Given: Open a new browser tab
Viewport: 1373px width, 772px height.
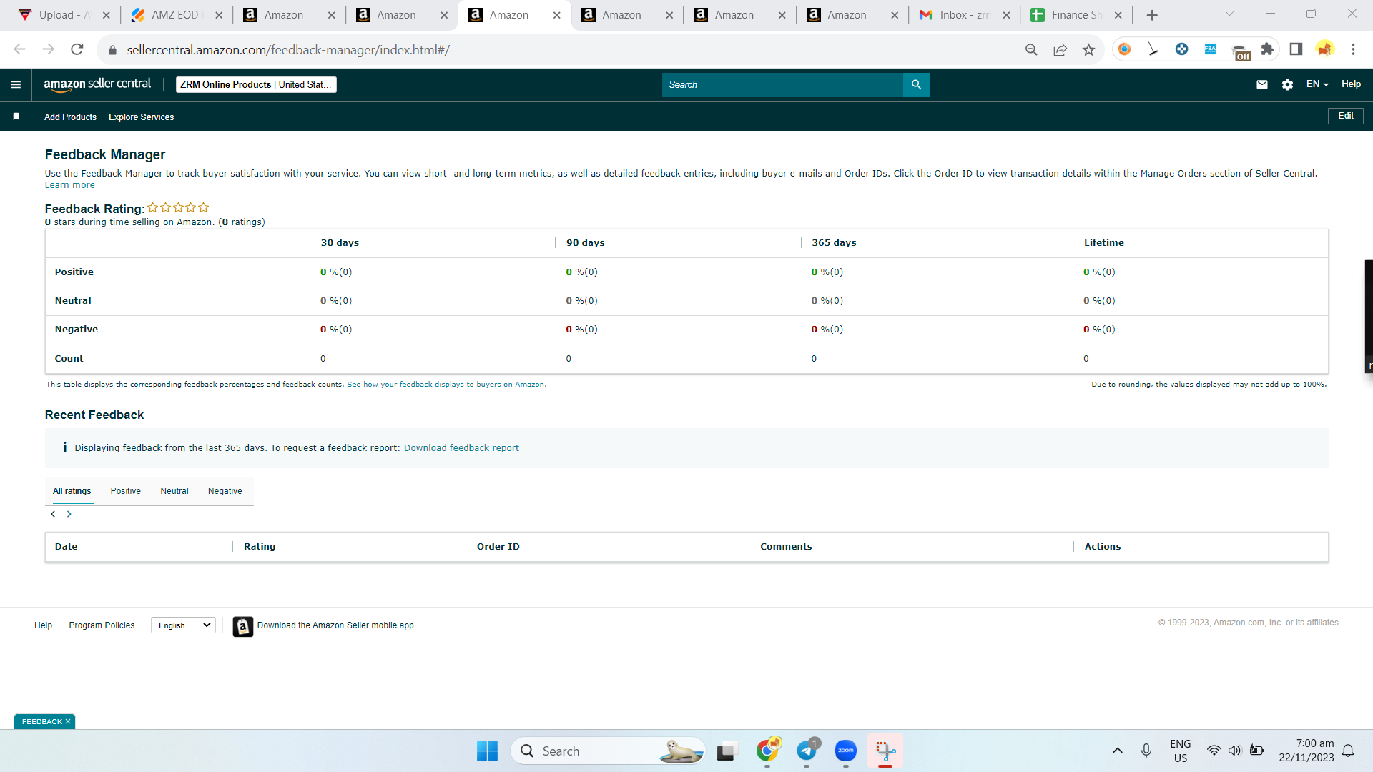Looking at the screenshot, I should (x=1152, y=15).
